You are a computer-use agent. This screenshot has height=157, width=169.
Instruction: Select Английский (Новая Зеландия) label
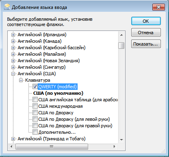click(x=49, y=61)
